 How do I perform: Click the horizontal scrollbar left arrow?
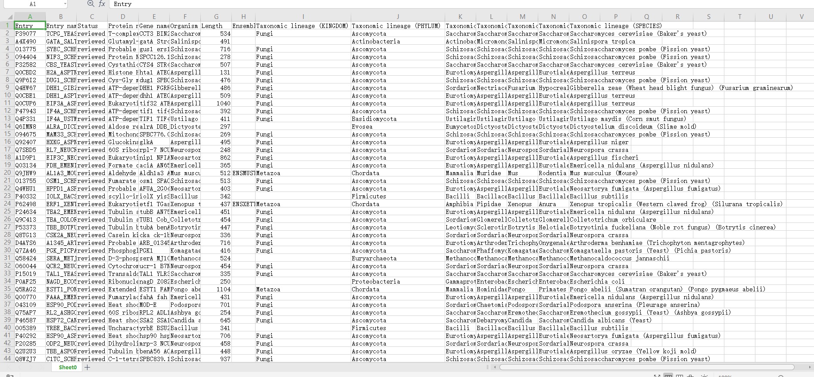tap(495, 367)
